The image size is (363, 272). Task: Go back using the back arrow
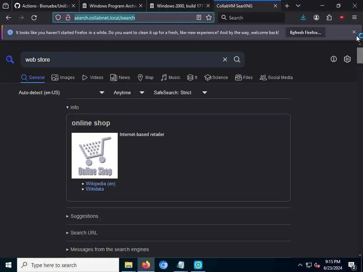coord(9,18)
